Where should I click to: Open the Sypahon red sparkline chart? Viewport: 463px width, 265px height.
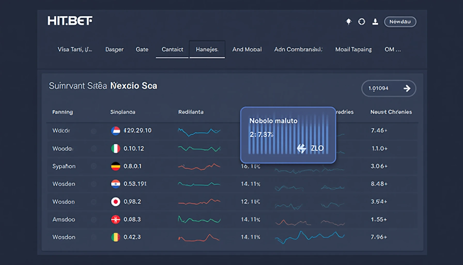(x=199, y=167)
